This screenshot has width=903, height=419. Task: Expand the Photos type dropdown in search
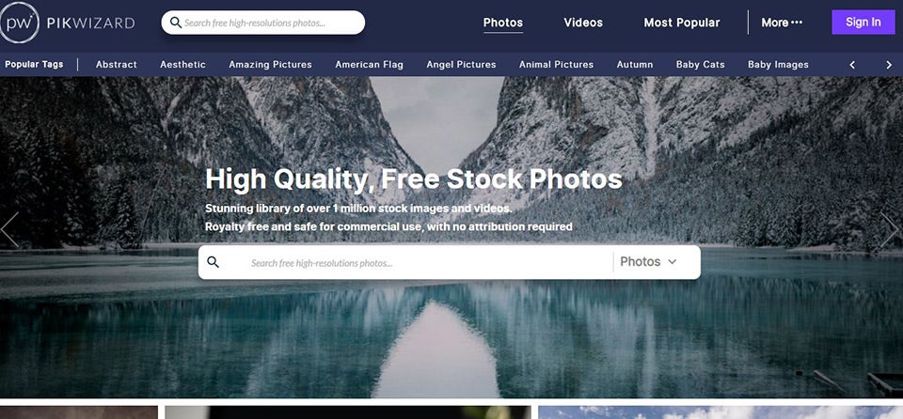point(648,262)
